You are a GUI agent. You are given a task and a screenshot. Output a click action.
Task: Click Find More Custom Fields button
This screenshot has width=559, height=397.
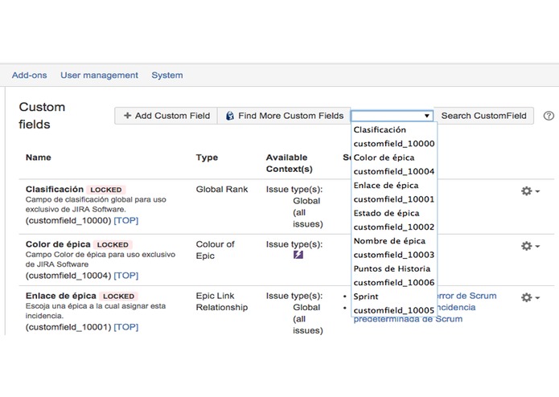284,116
